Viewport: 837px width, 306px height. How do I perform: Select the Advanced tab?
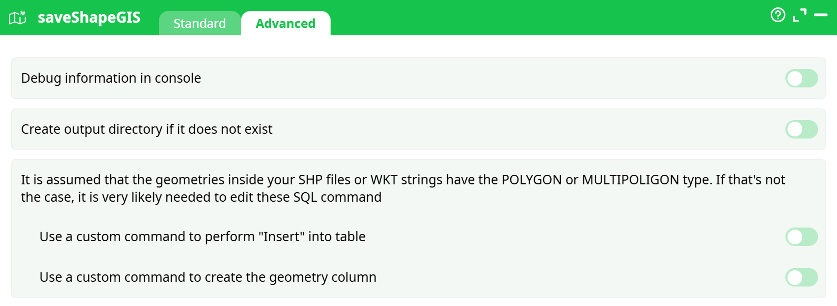(x=285, y=24)
